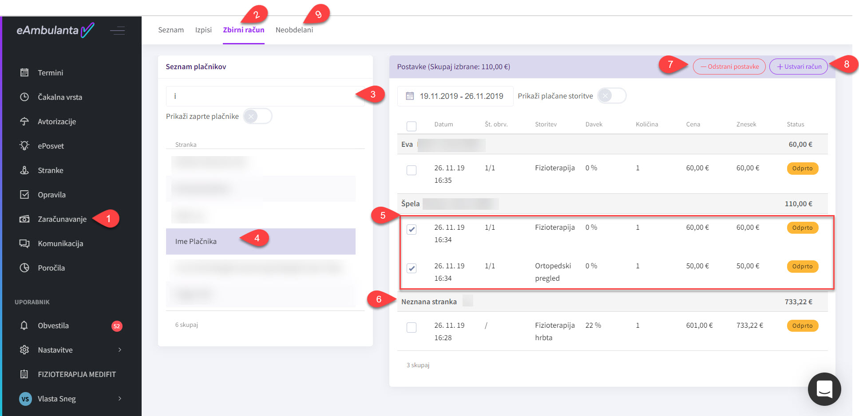Click the Termini calendar icon in sidebar

click(24, 72)
